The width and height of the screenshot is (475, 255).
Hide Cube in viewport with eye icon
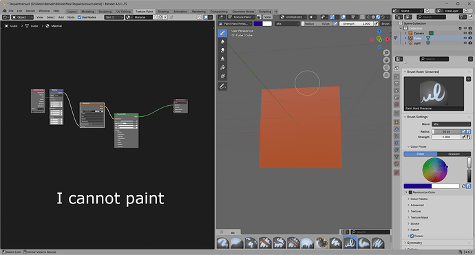(x=465, y=38)
